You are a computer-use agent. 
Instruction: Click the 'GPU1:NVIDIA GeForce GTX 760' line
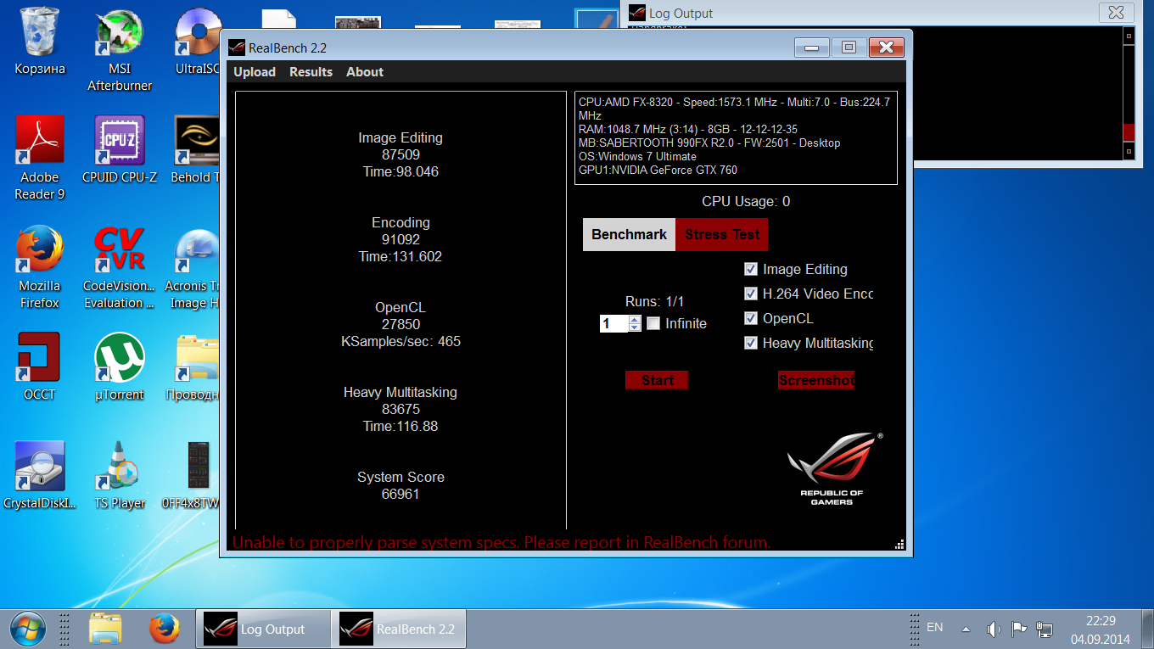point(658,170)
